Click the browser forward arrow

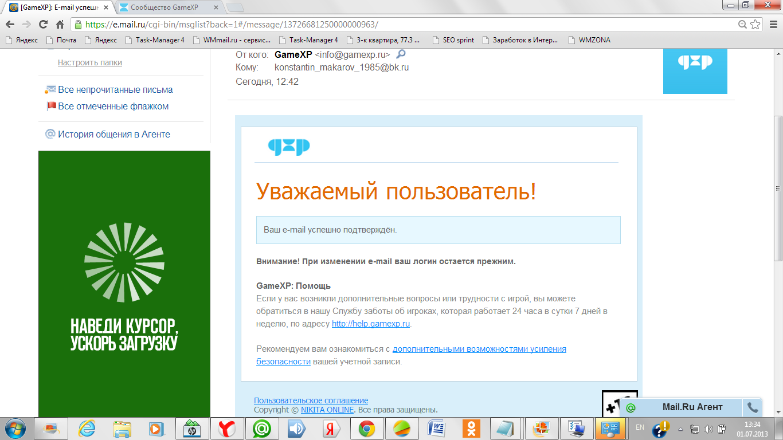26,25
